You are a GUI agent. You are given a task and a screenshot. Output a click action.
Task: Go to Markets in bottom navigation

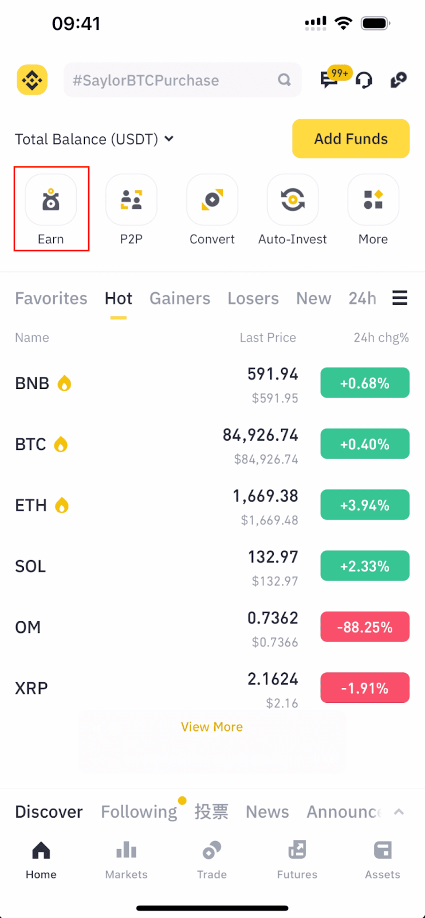(127, 859)
